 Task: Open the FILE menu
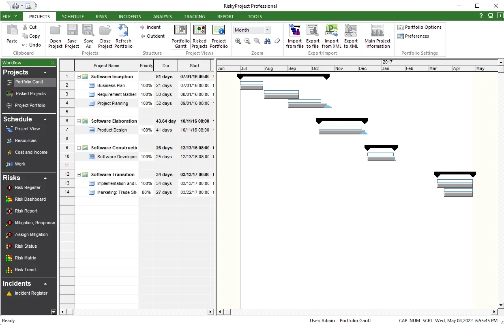click(x=10, y=17)
